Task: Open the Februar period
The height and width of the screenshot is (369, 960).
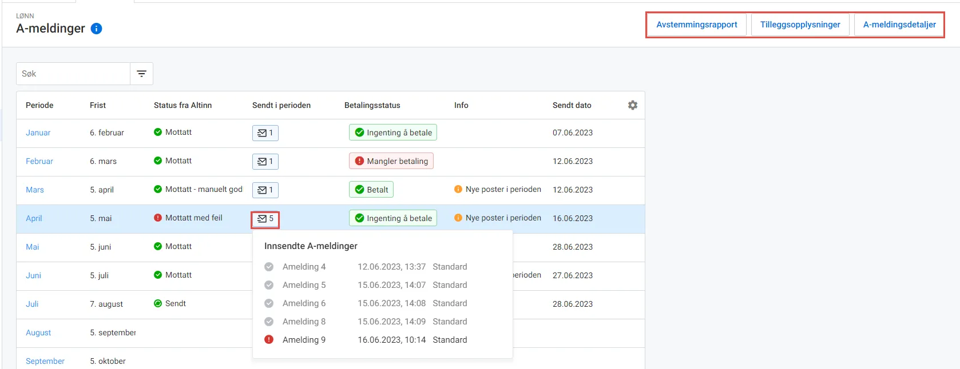Action: (39, 161)
